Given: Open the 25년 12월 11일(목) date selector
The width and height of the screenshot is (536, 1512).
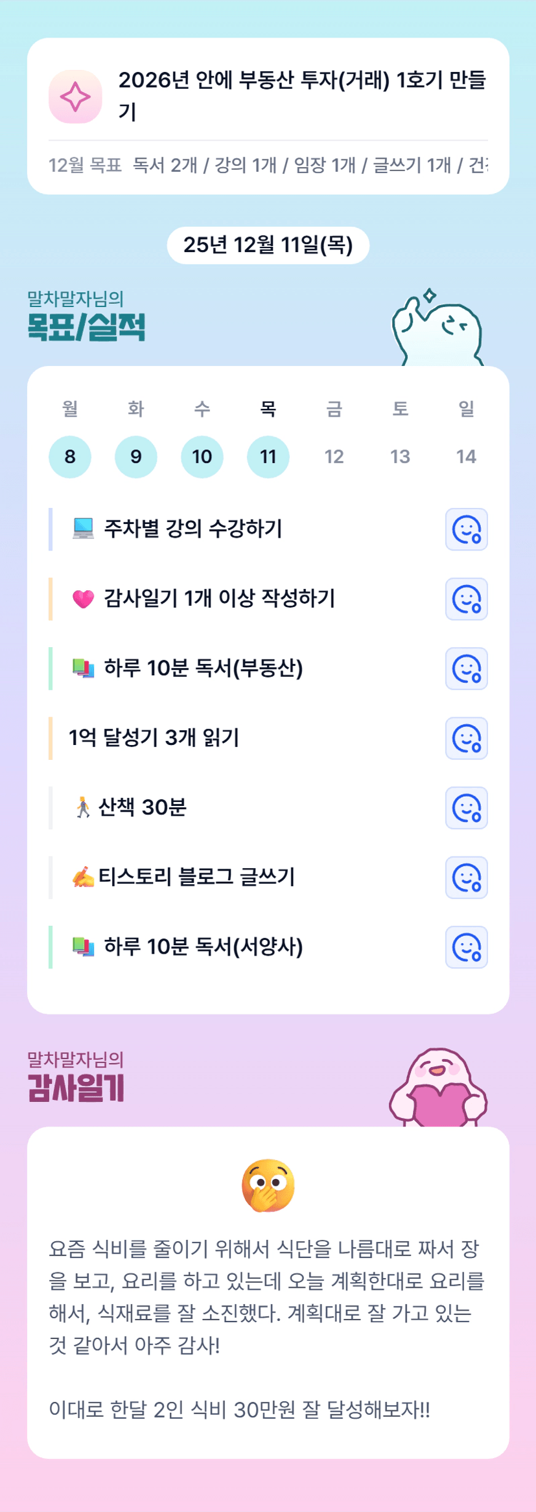Looking at the screenshot, I should (268, 245).
